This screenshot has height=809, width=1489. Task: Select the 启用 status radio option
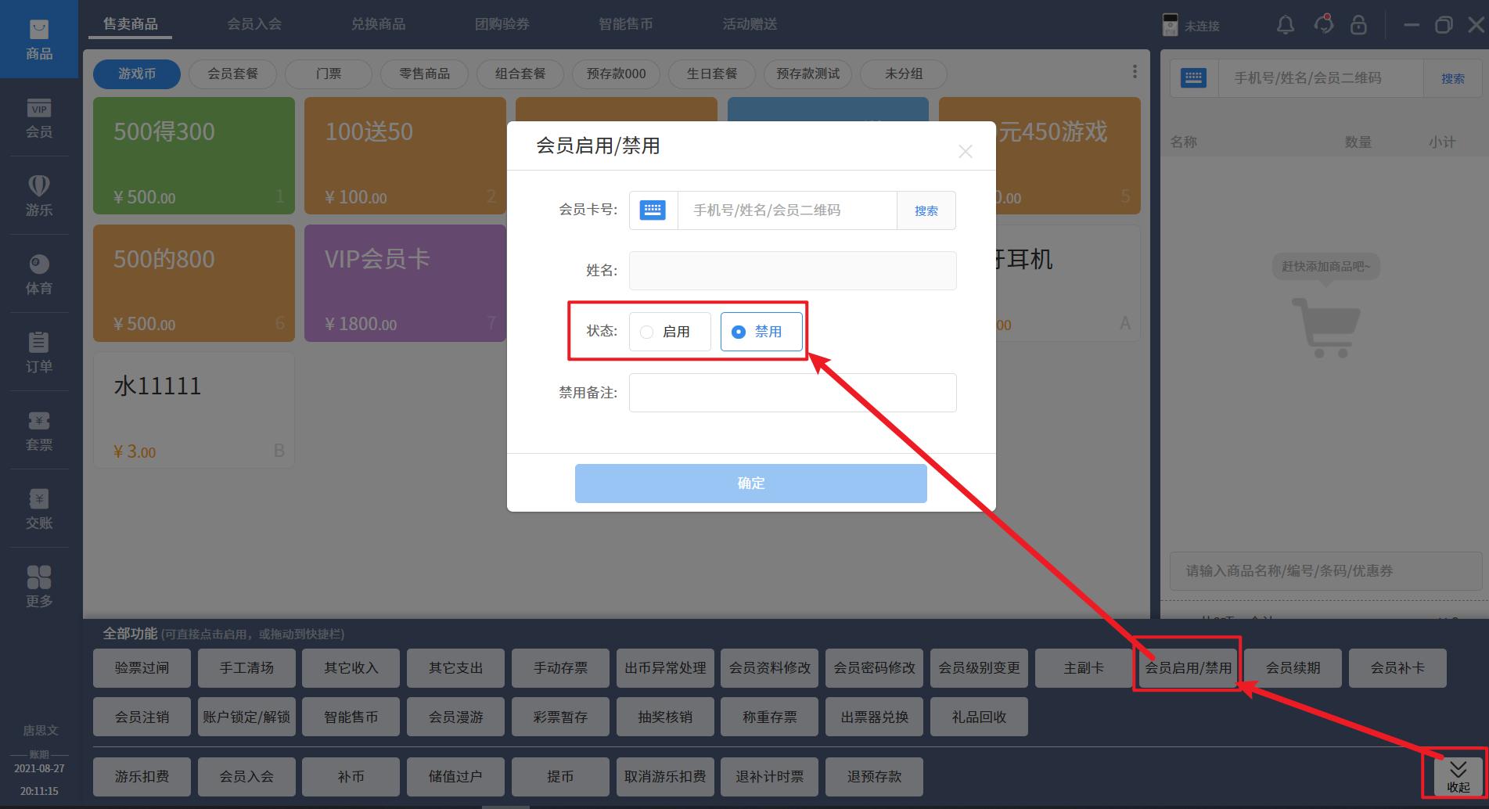point(670,332)
